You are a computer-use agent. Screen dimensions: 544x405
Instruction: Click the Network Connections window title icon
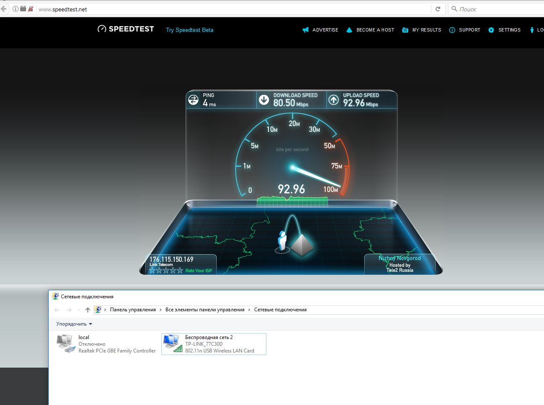point(55,296)
